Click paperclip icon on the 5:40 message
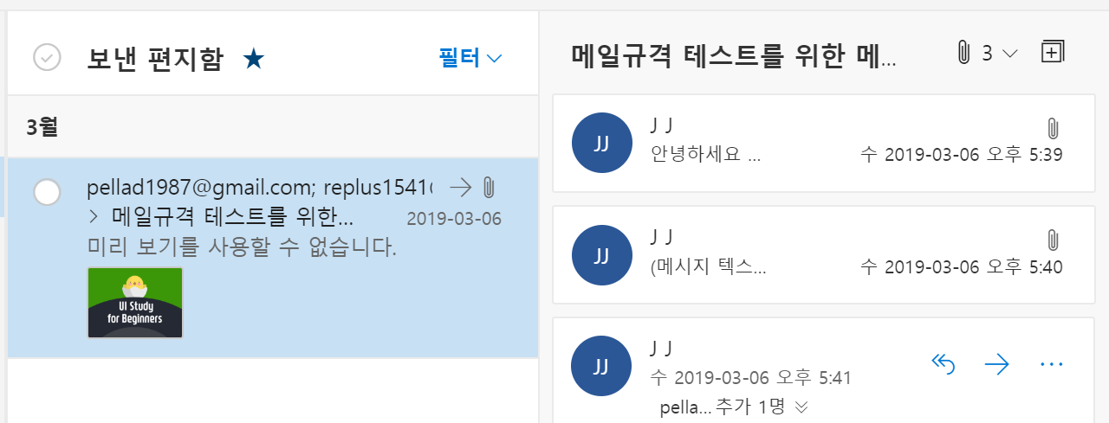Viewport: 1109px width, 423px height. click(1054, 241)
